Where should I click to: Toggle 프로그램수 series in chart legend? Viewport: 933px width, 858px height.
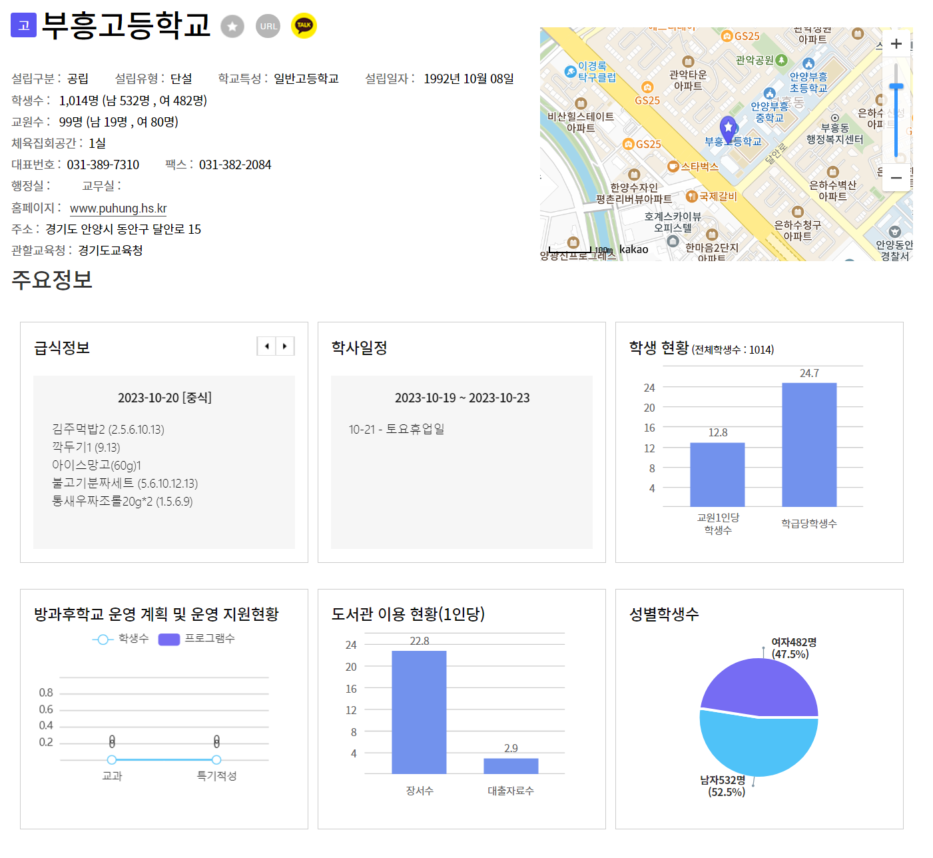[196, 639]
